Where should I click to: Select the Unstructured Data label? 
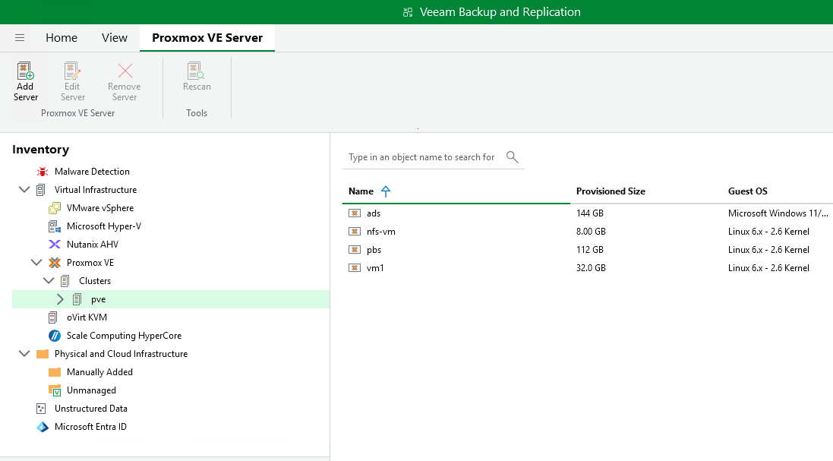click(91, 409)
